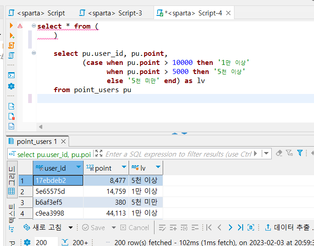Switch to the <sparta> Script-3 tab
The image size is (314, 246).
(x=110, y=13)
